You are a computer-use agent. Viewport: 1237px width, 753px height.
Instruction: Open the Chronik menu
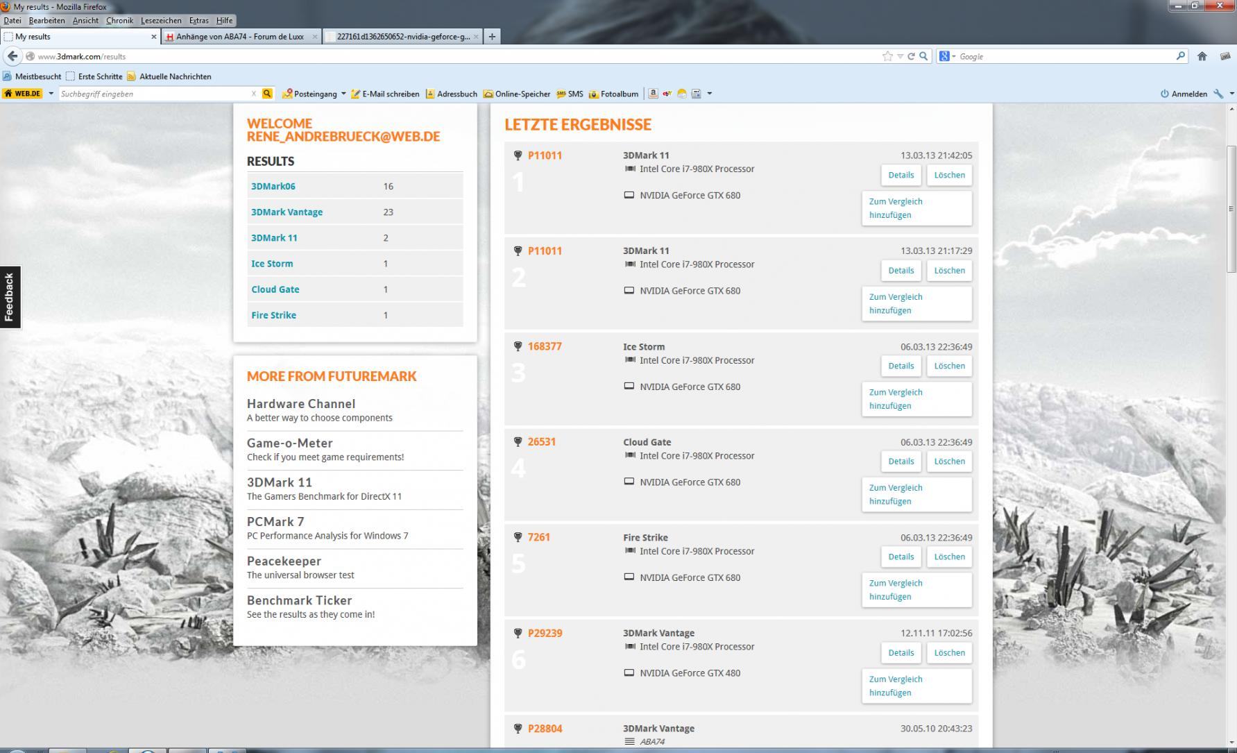point(119,21)
